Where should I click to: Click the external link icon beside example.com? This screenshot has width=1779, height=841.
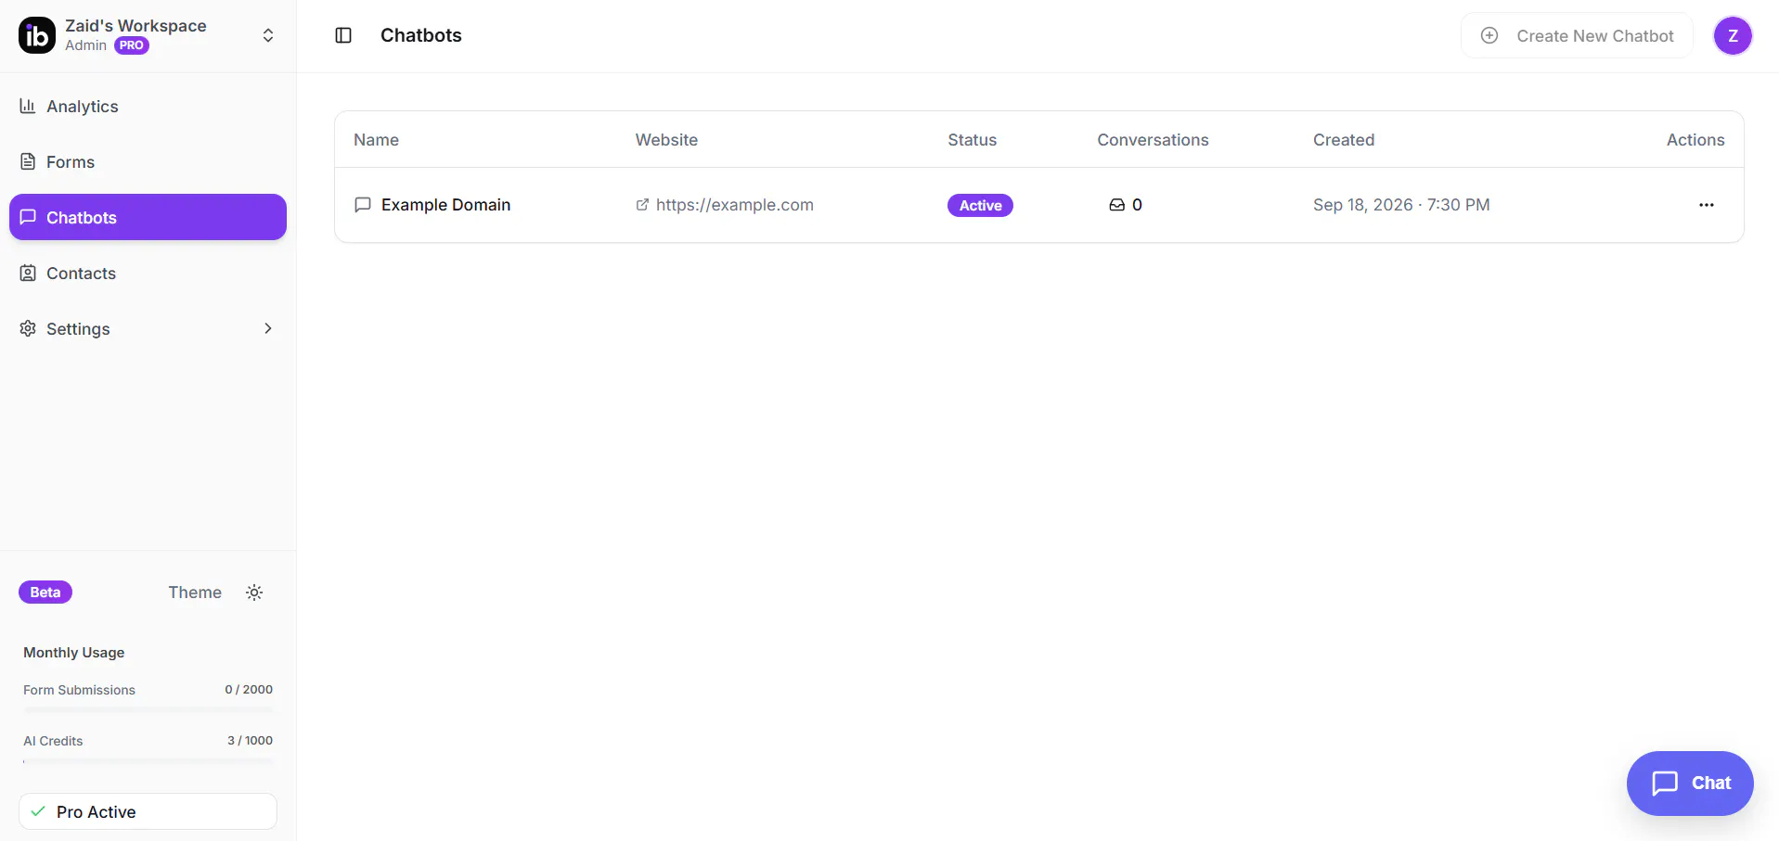(x=642, y=205)
